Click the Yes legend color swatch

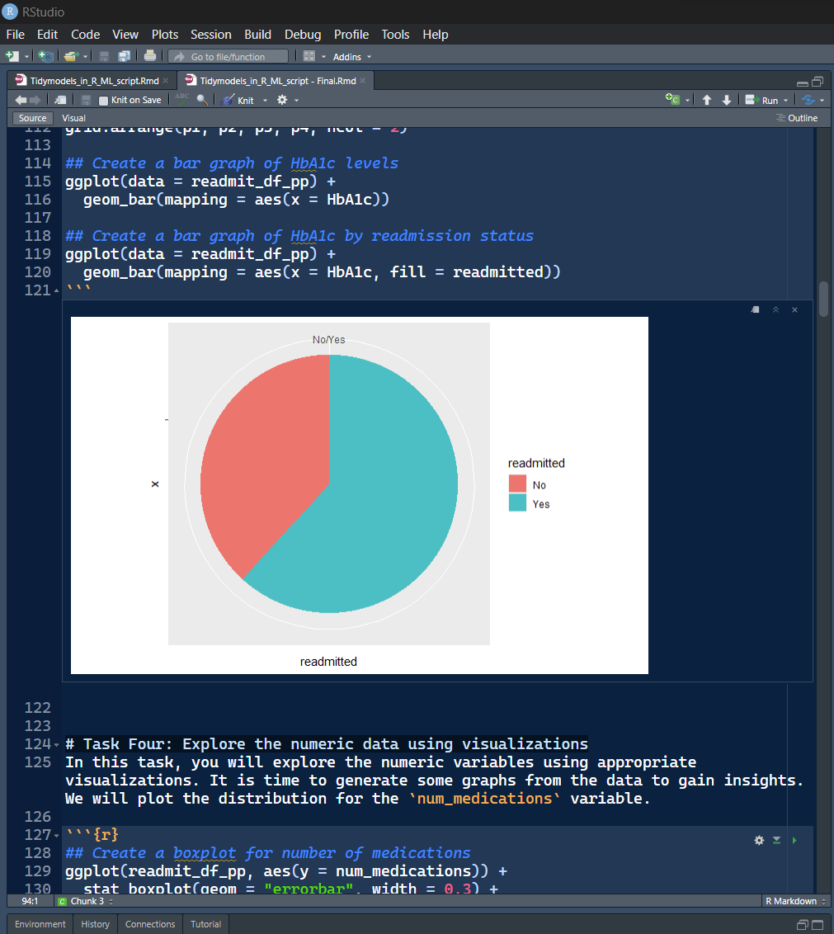pyautogui.click(x=518, y=502)
